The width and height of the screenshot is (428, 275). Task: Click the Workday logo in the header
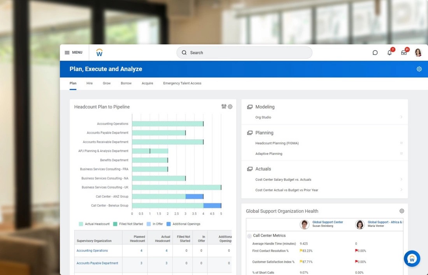coord(99,52)
